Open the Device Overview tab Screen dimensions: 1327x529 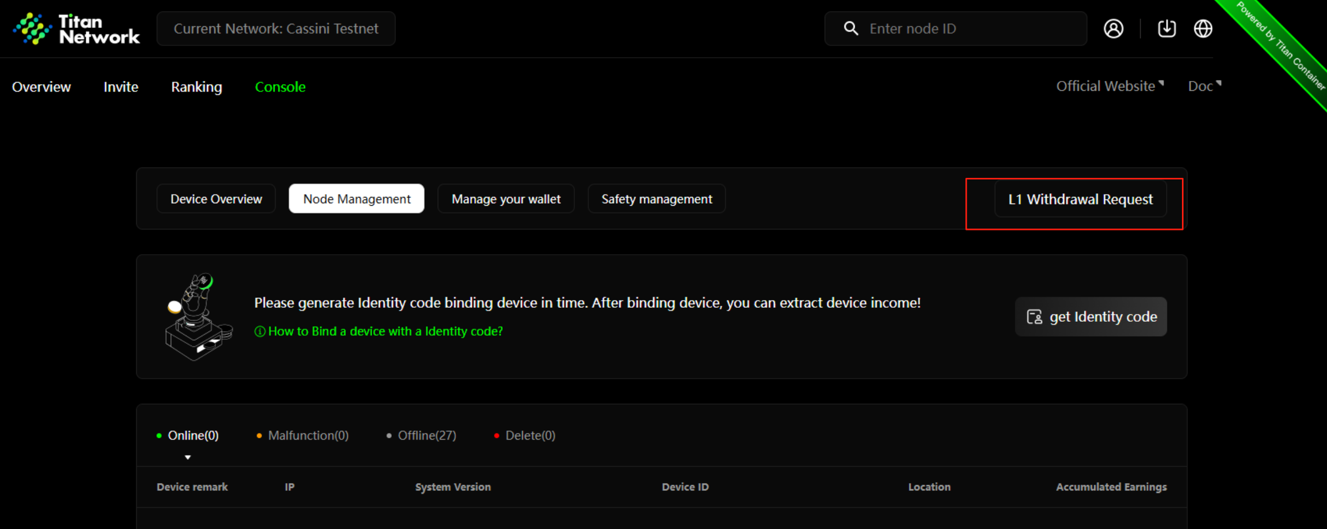pos(216,199)
